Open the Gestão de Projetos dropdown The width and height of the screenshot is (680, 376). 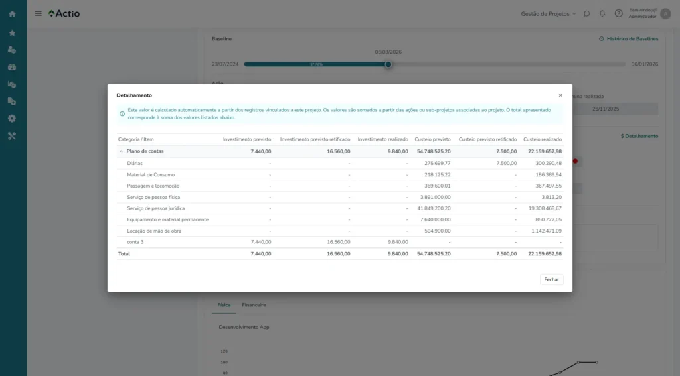549,13
